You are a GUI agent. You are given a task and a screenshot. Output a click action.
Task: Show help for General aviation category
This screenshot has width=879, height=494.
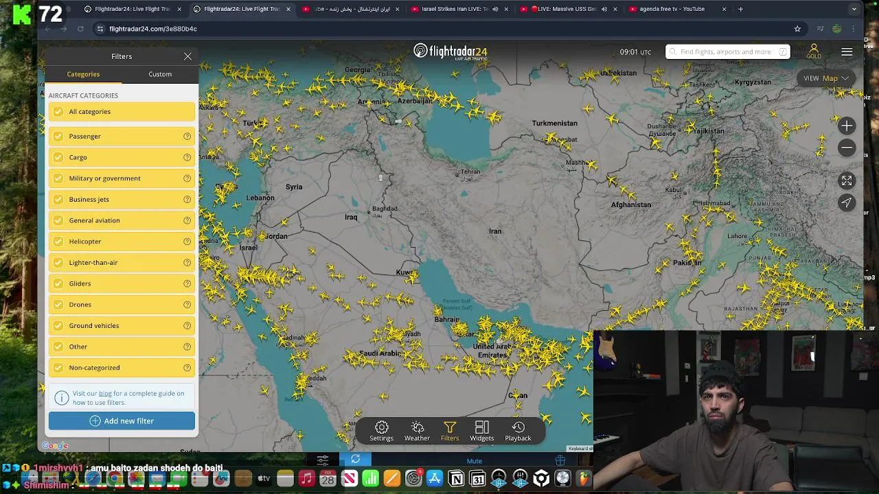point(187,221)
